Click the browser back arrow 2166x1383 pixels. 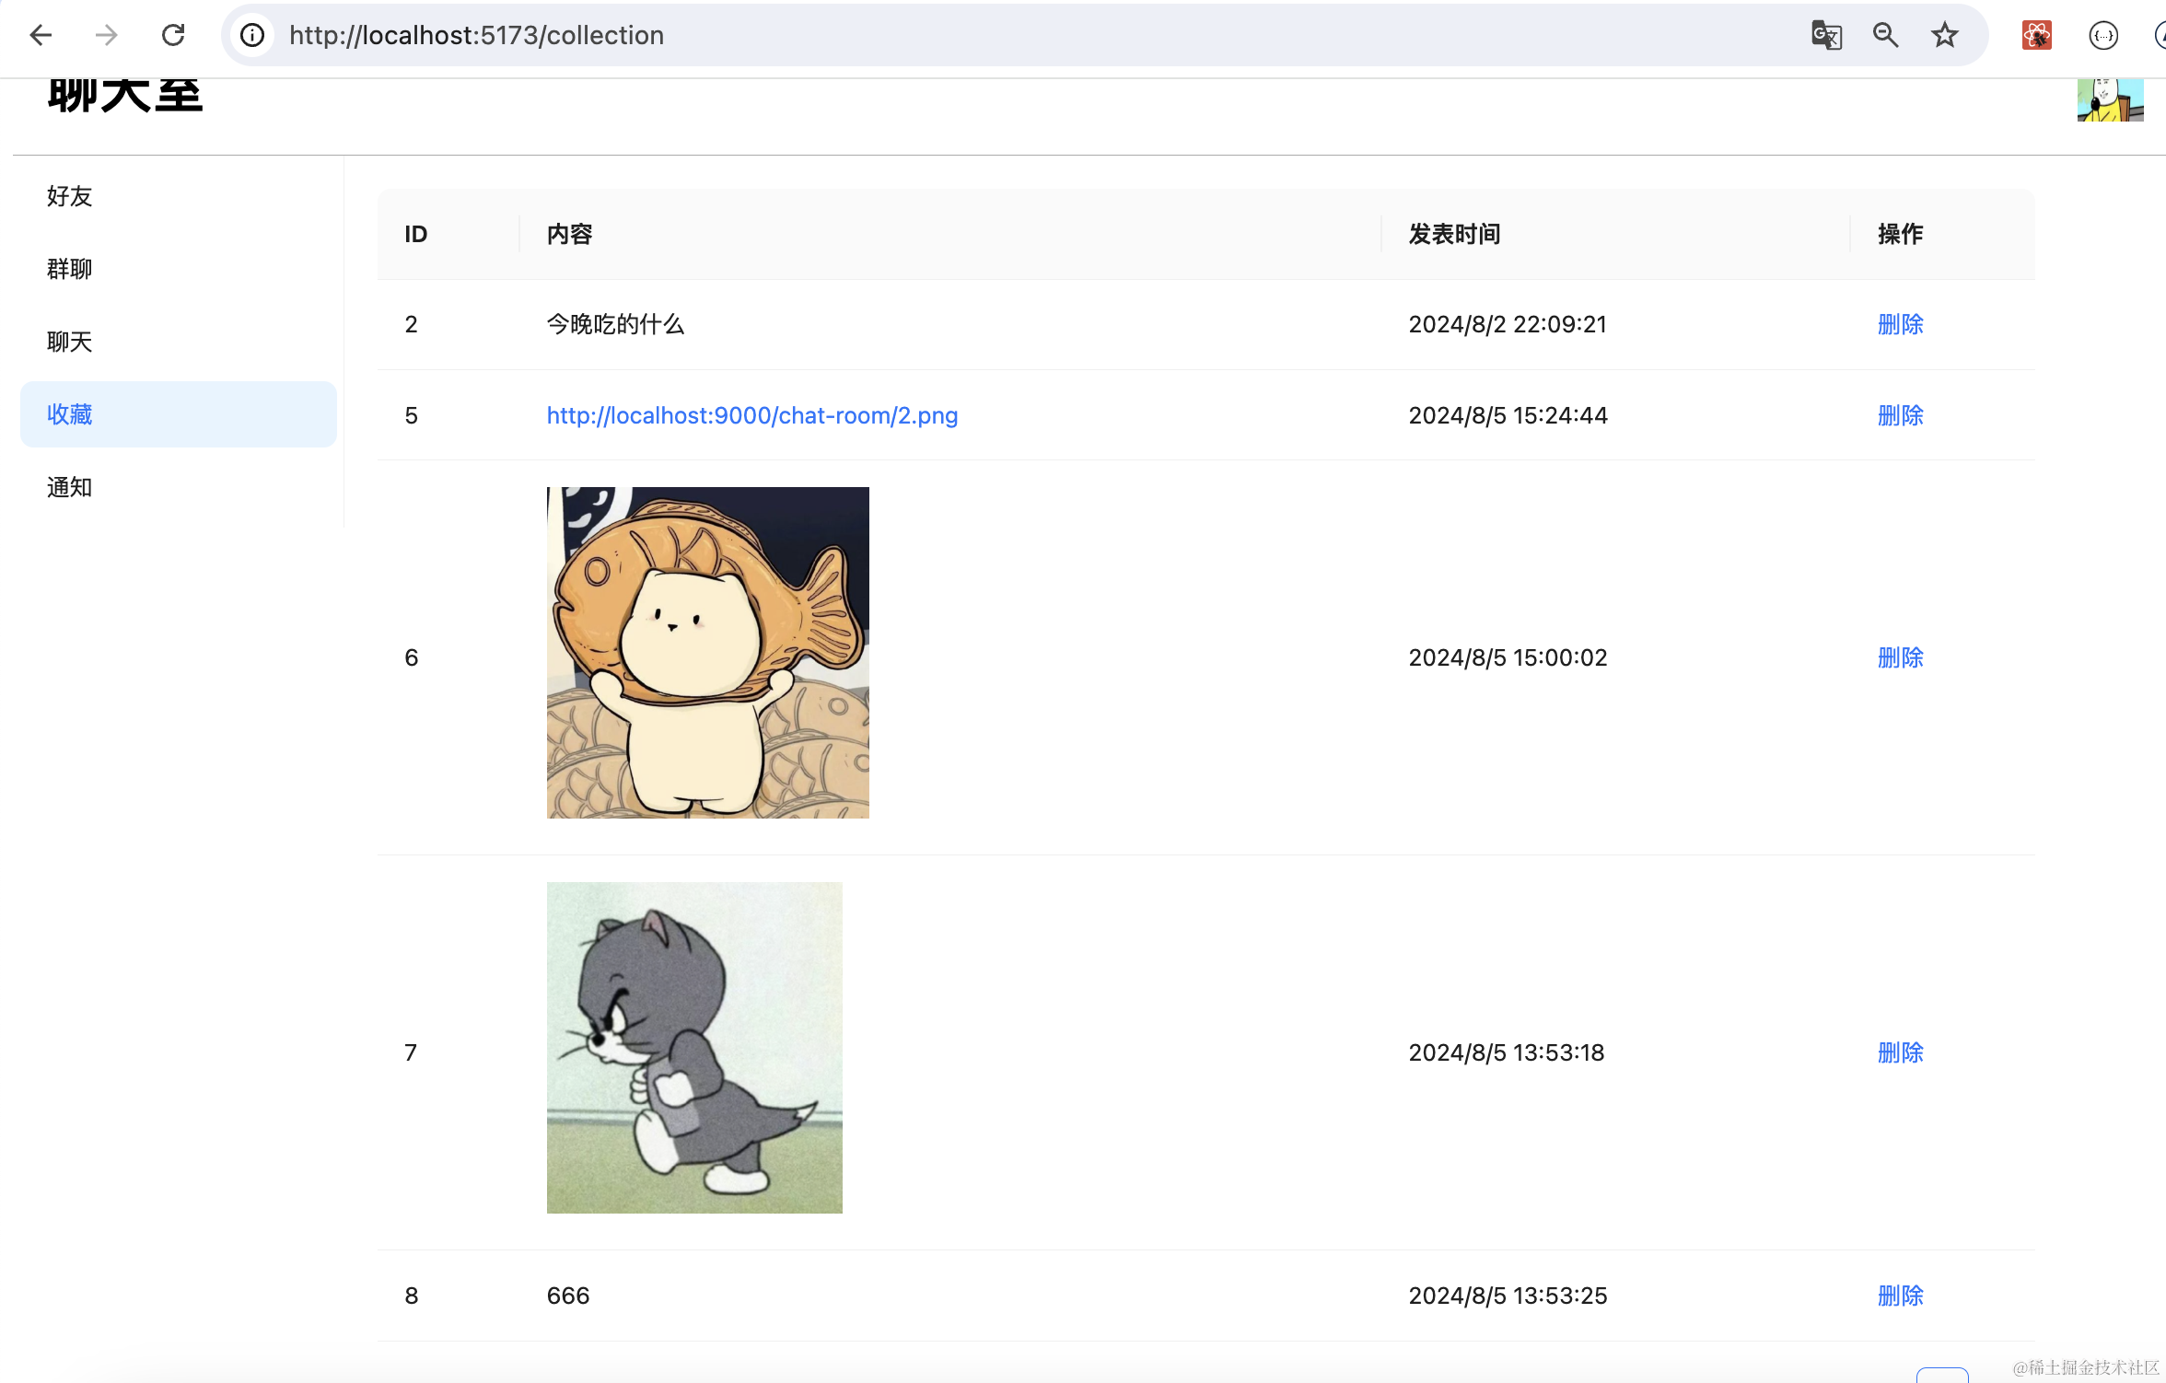point(41,35)
